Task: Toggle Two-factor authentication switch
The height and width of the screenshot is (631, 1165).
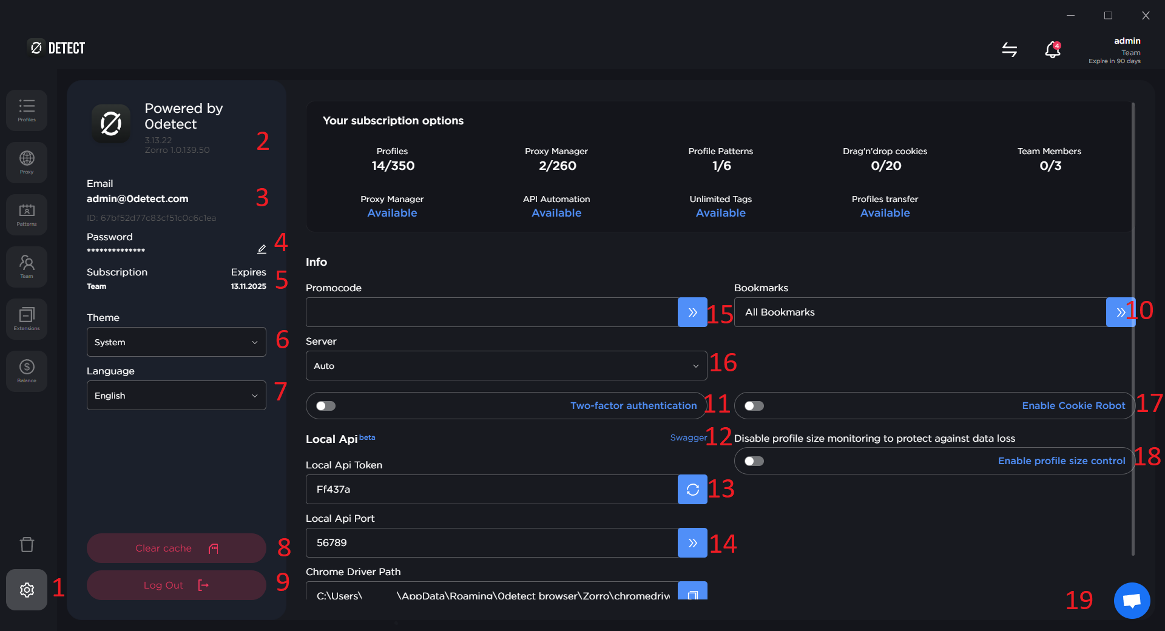Action: click(326, 406)
